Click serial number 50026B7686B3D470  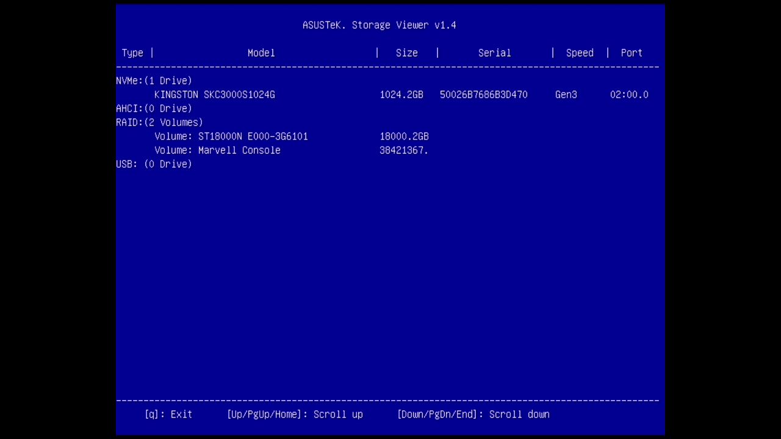click(484, 95)
